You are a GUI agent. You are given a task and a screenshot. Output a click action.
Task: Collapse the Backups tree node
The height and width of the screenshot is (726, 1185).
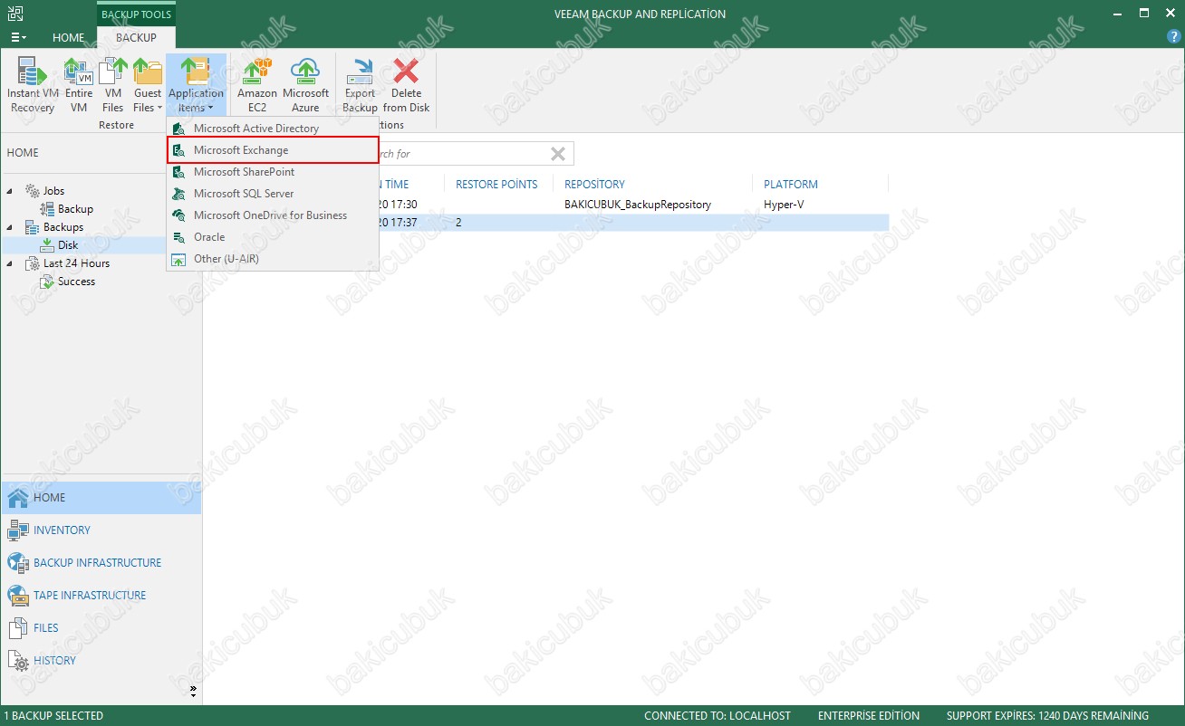coord(10,227)
